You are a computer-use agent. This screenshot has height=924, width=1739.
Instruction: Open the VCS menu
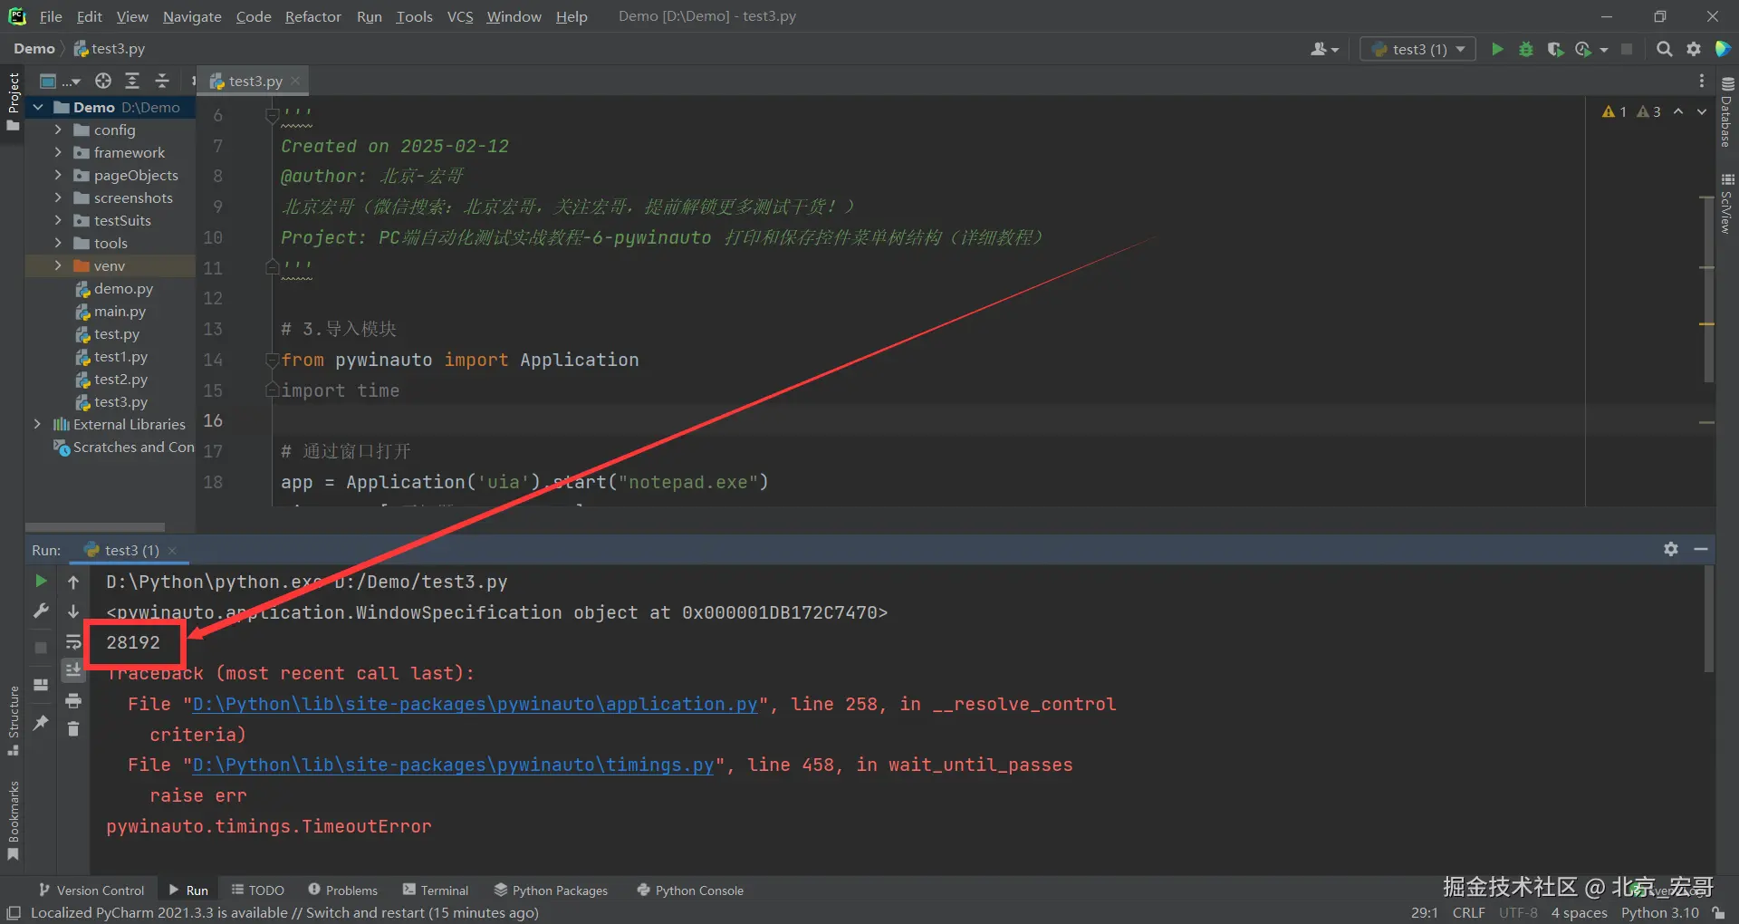point(460,16)
